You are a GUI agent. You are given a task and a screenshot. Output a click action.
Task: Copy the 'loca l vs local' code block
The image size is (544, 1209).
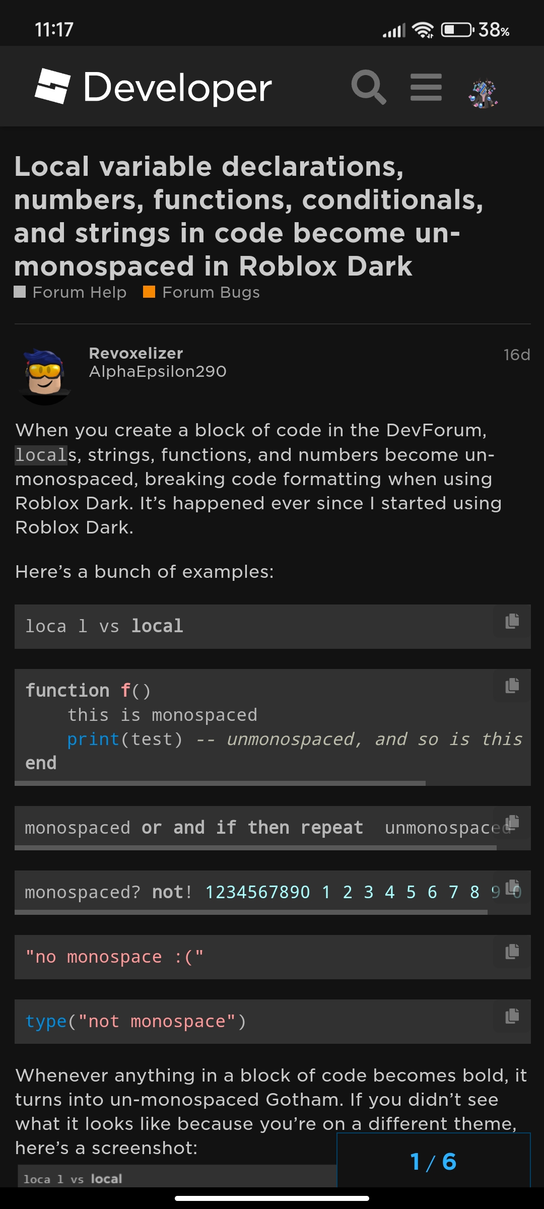pos(512,621)
